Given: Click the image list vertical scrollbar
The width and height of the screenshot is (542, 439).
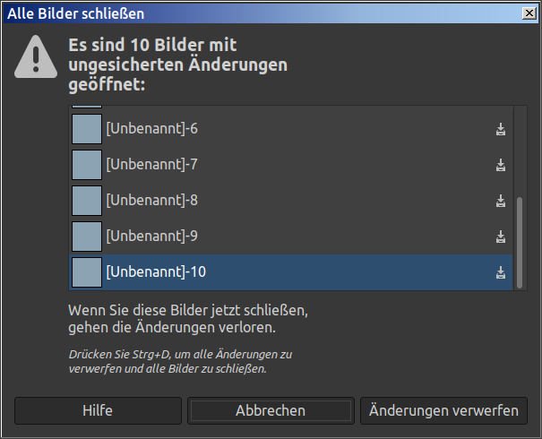Looking at the screenshot, I should click(520, 240).
